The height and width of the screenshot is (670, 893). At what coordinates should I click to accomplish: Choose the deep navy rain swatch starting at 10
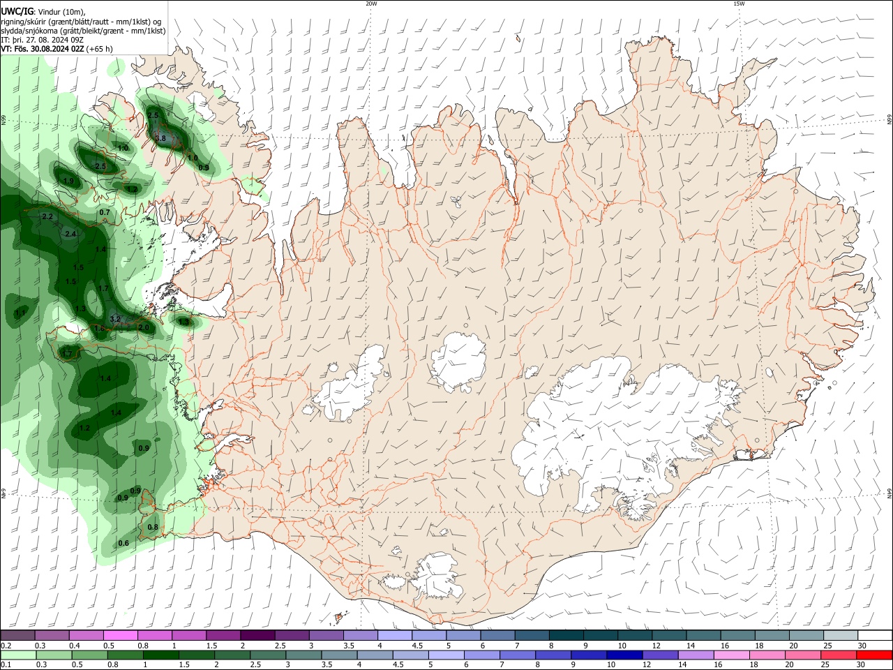(x=624, y=655)
